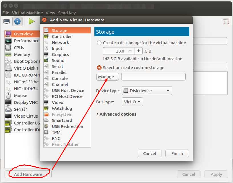Select Parallel in the hardware type list
This screenshot has width=233, height=183.
click(67, 73)
